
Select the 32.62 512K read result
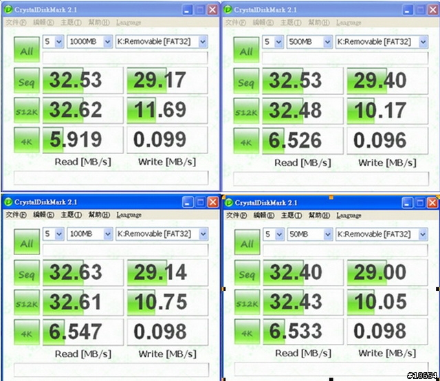[x=82, y=110]
